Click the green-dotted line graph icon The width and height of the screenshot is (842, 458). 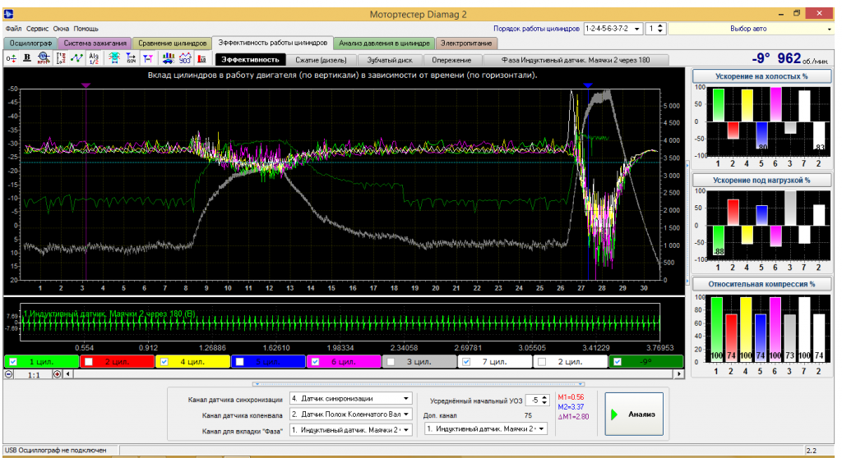76,58
